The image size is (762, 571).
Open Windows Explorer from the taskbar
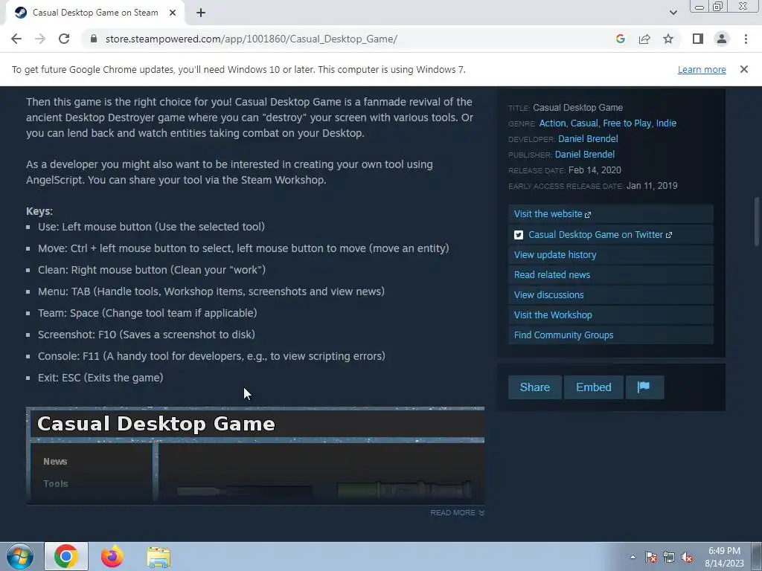(x=159, y=557)
